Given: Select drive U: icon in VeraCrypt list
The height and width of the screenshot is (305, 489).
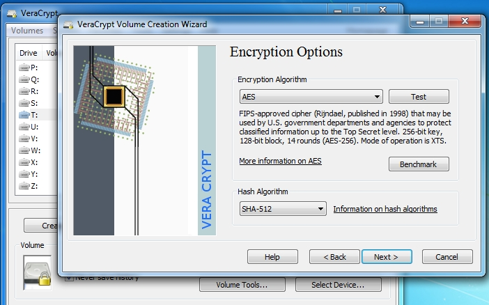Looking at the screenshot, I should pos(24,127).
